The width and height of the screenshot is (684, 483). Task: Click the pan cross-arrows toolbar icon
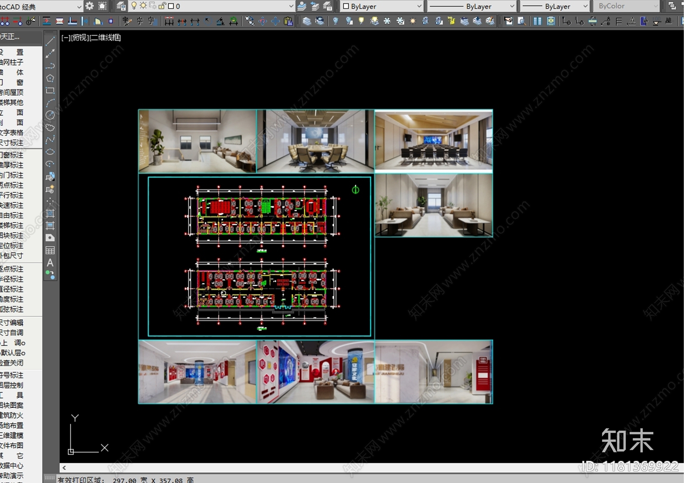tap(276, 21)
